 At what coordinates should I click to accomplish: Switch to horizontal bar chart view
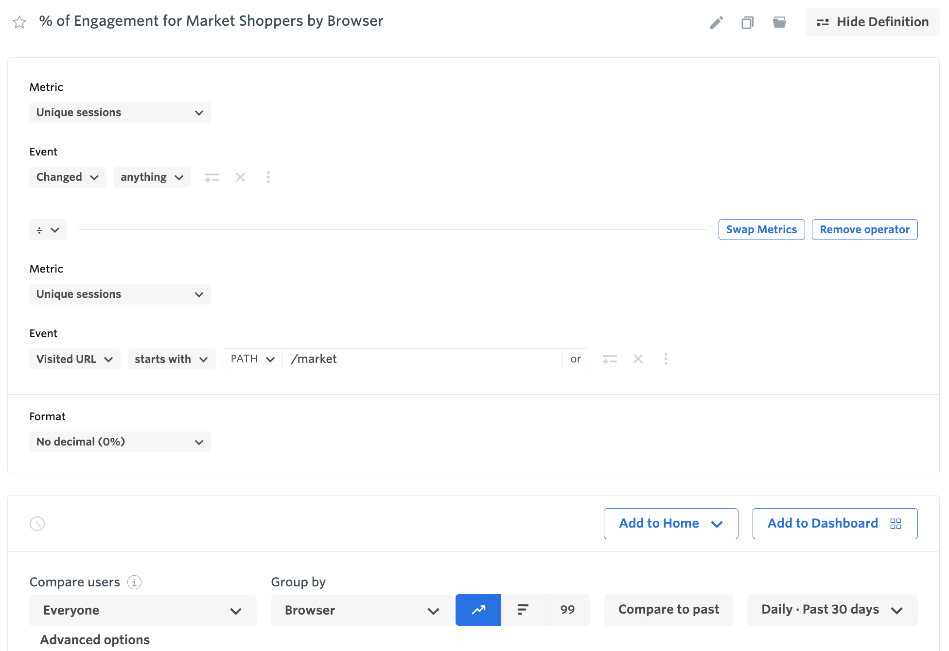523,610
